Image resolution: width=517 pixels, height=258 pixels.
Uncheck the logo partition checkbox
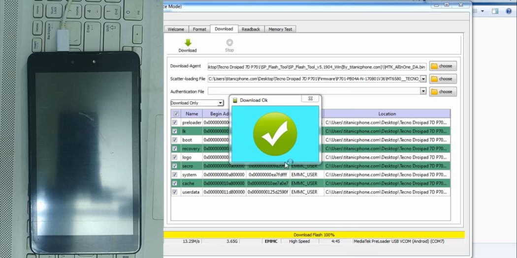(174, 157)
